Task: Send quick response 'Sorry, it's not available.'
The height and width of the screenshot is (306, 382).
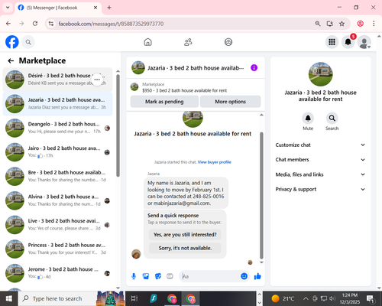Action: pos(185,248)
